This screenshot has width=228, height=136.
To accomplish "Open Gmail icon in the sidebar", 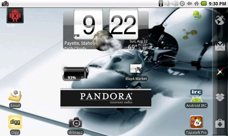I will pos(220,46).
